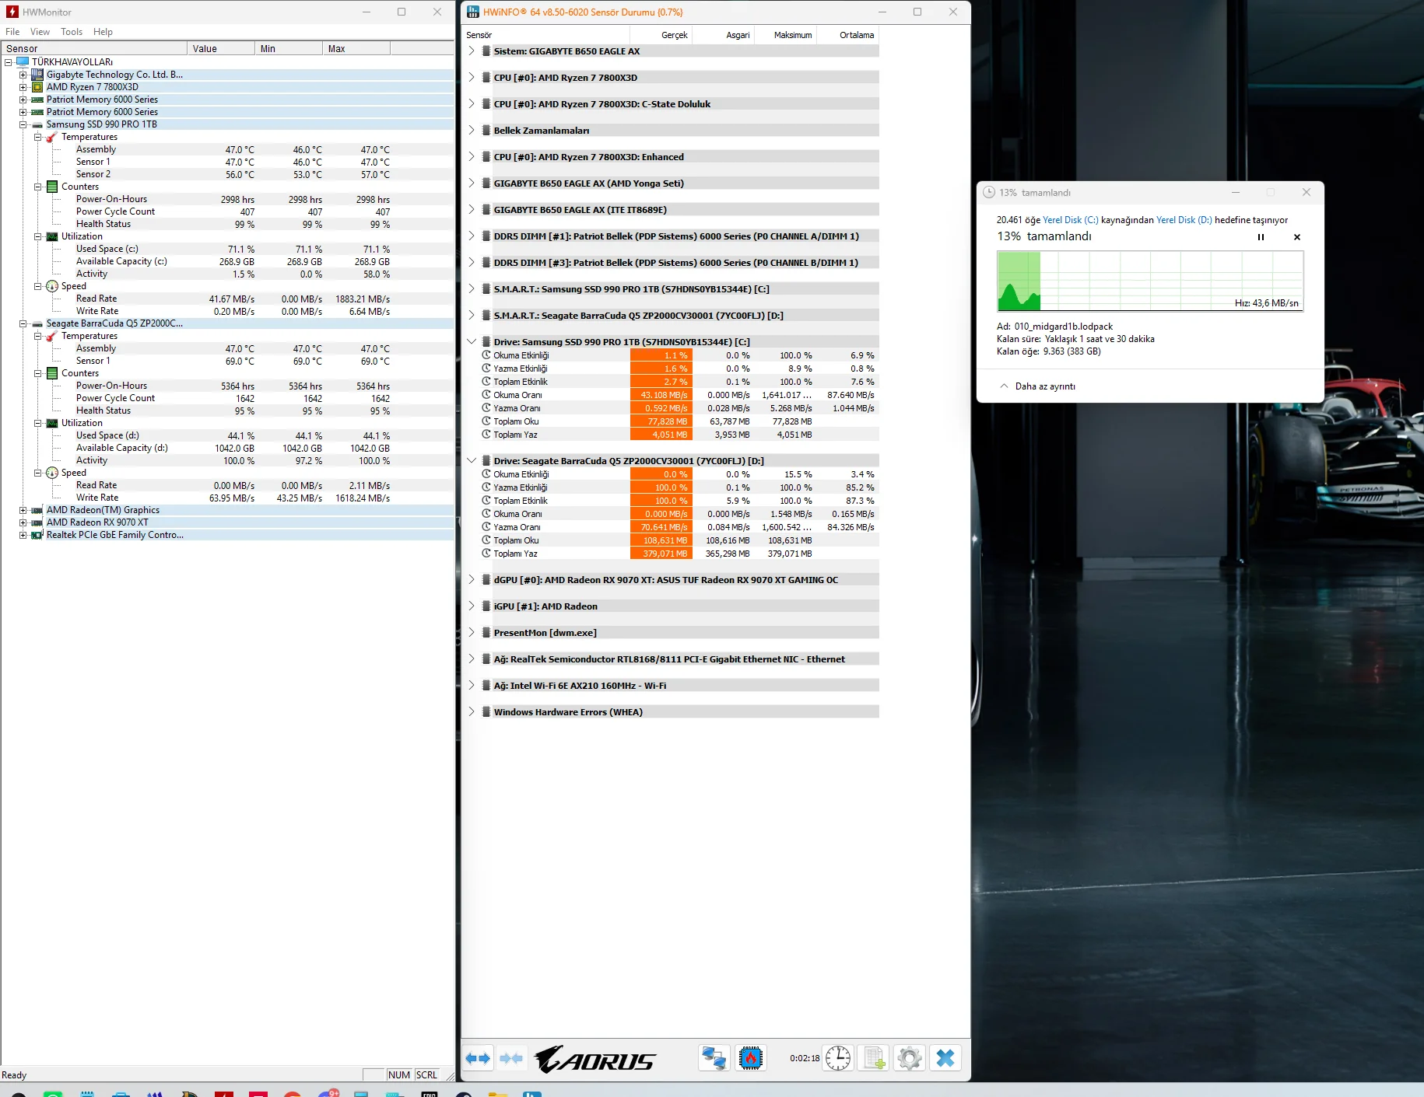This screenshot has width=1424, height=1097.
Task: Click the Max column header in HWMonitor
Action: click(x=356, y=48)
